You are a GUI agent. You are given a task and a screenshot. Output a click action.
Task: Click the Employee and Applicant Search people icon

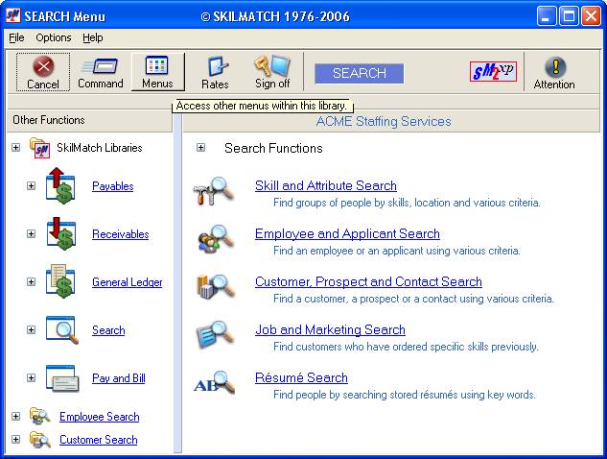point(215,238)
